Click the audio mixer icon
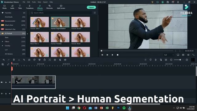The width and height of the screenshot is (197, 111). 161,60
